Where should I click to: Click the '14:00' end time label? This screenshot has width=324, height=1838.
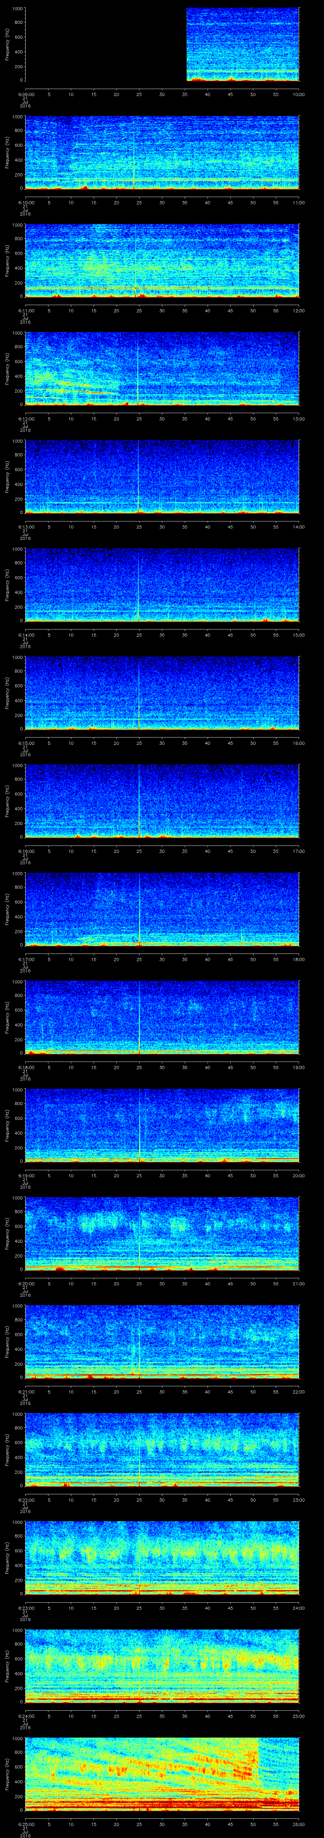tap(298, 527)
